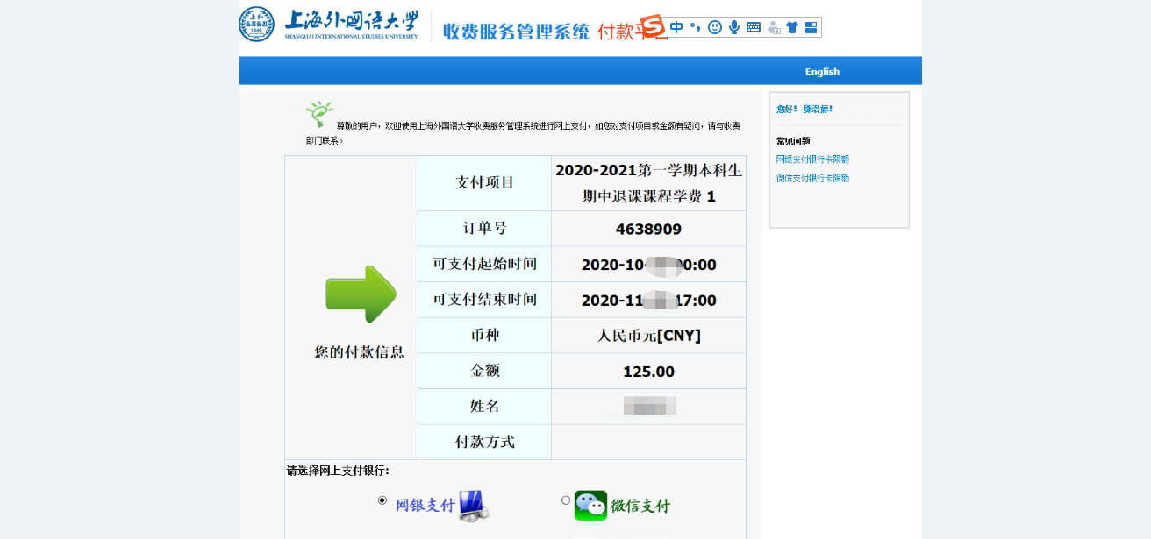Click the user account icon on IME bar
The width and height of the screenshot is (1151, 539).
point(773,27)
